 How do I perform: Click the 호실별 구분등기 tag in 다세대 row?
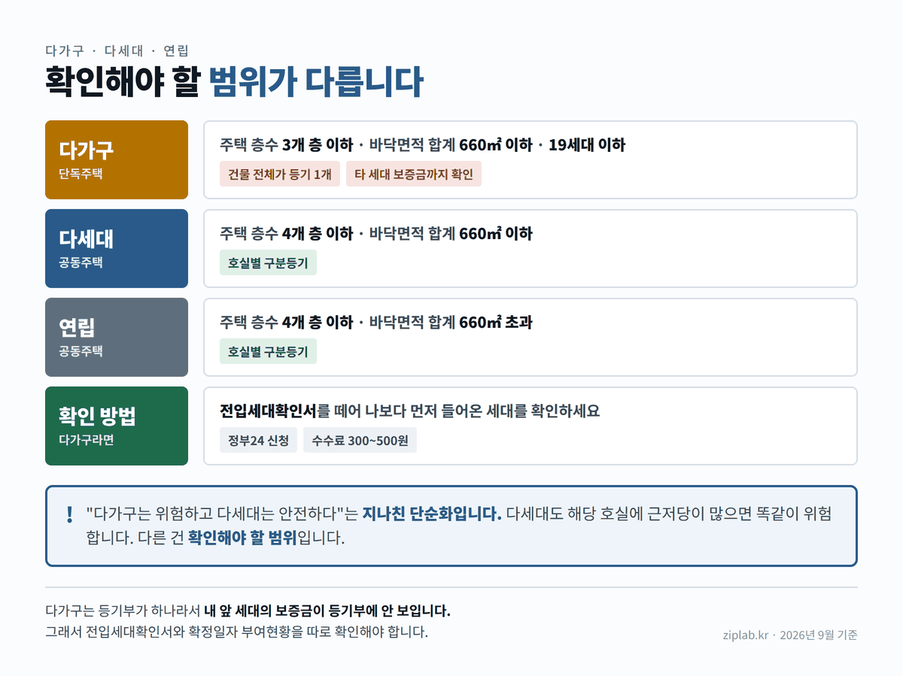click(268, 262)
